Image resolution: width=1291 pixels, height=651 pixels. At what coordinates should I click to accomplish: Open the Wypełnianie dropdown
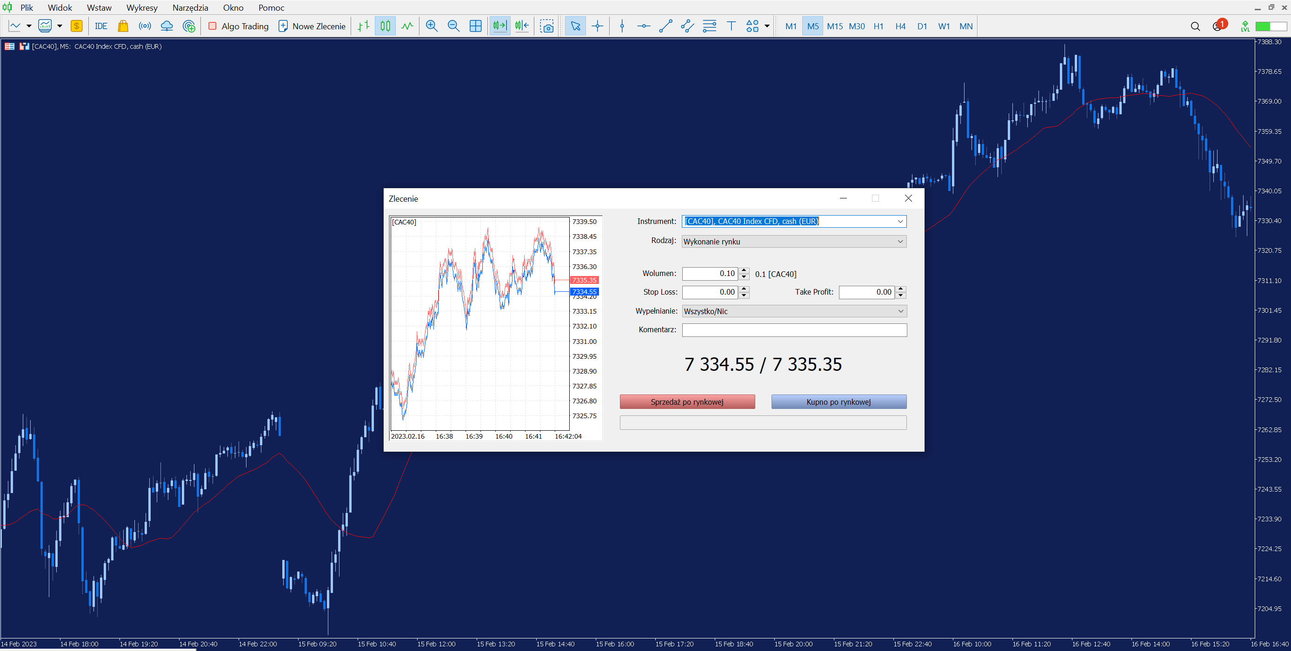tap(794, 311)
